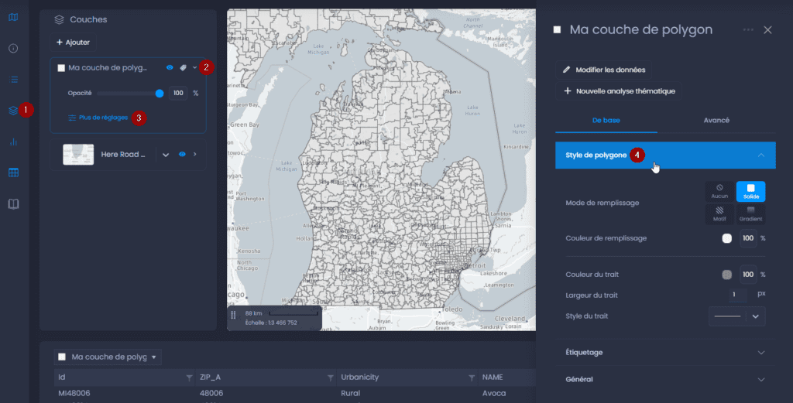Viewport: 793px width, 403px height.
Task: Click Nouvelle analyse thématique button
Action: coord(619,91)
